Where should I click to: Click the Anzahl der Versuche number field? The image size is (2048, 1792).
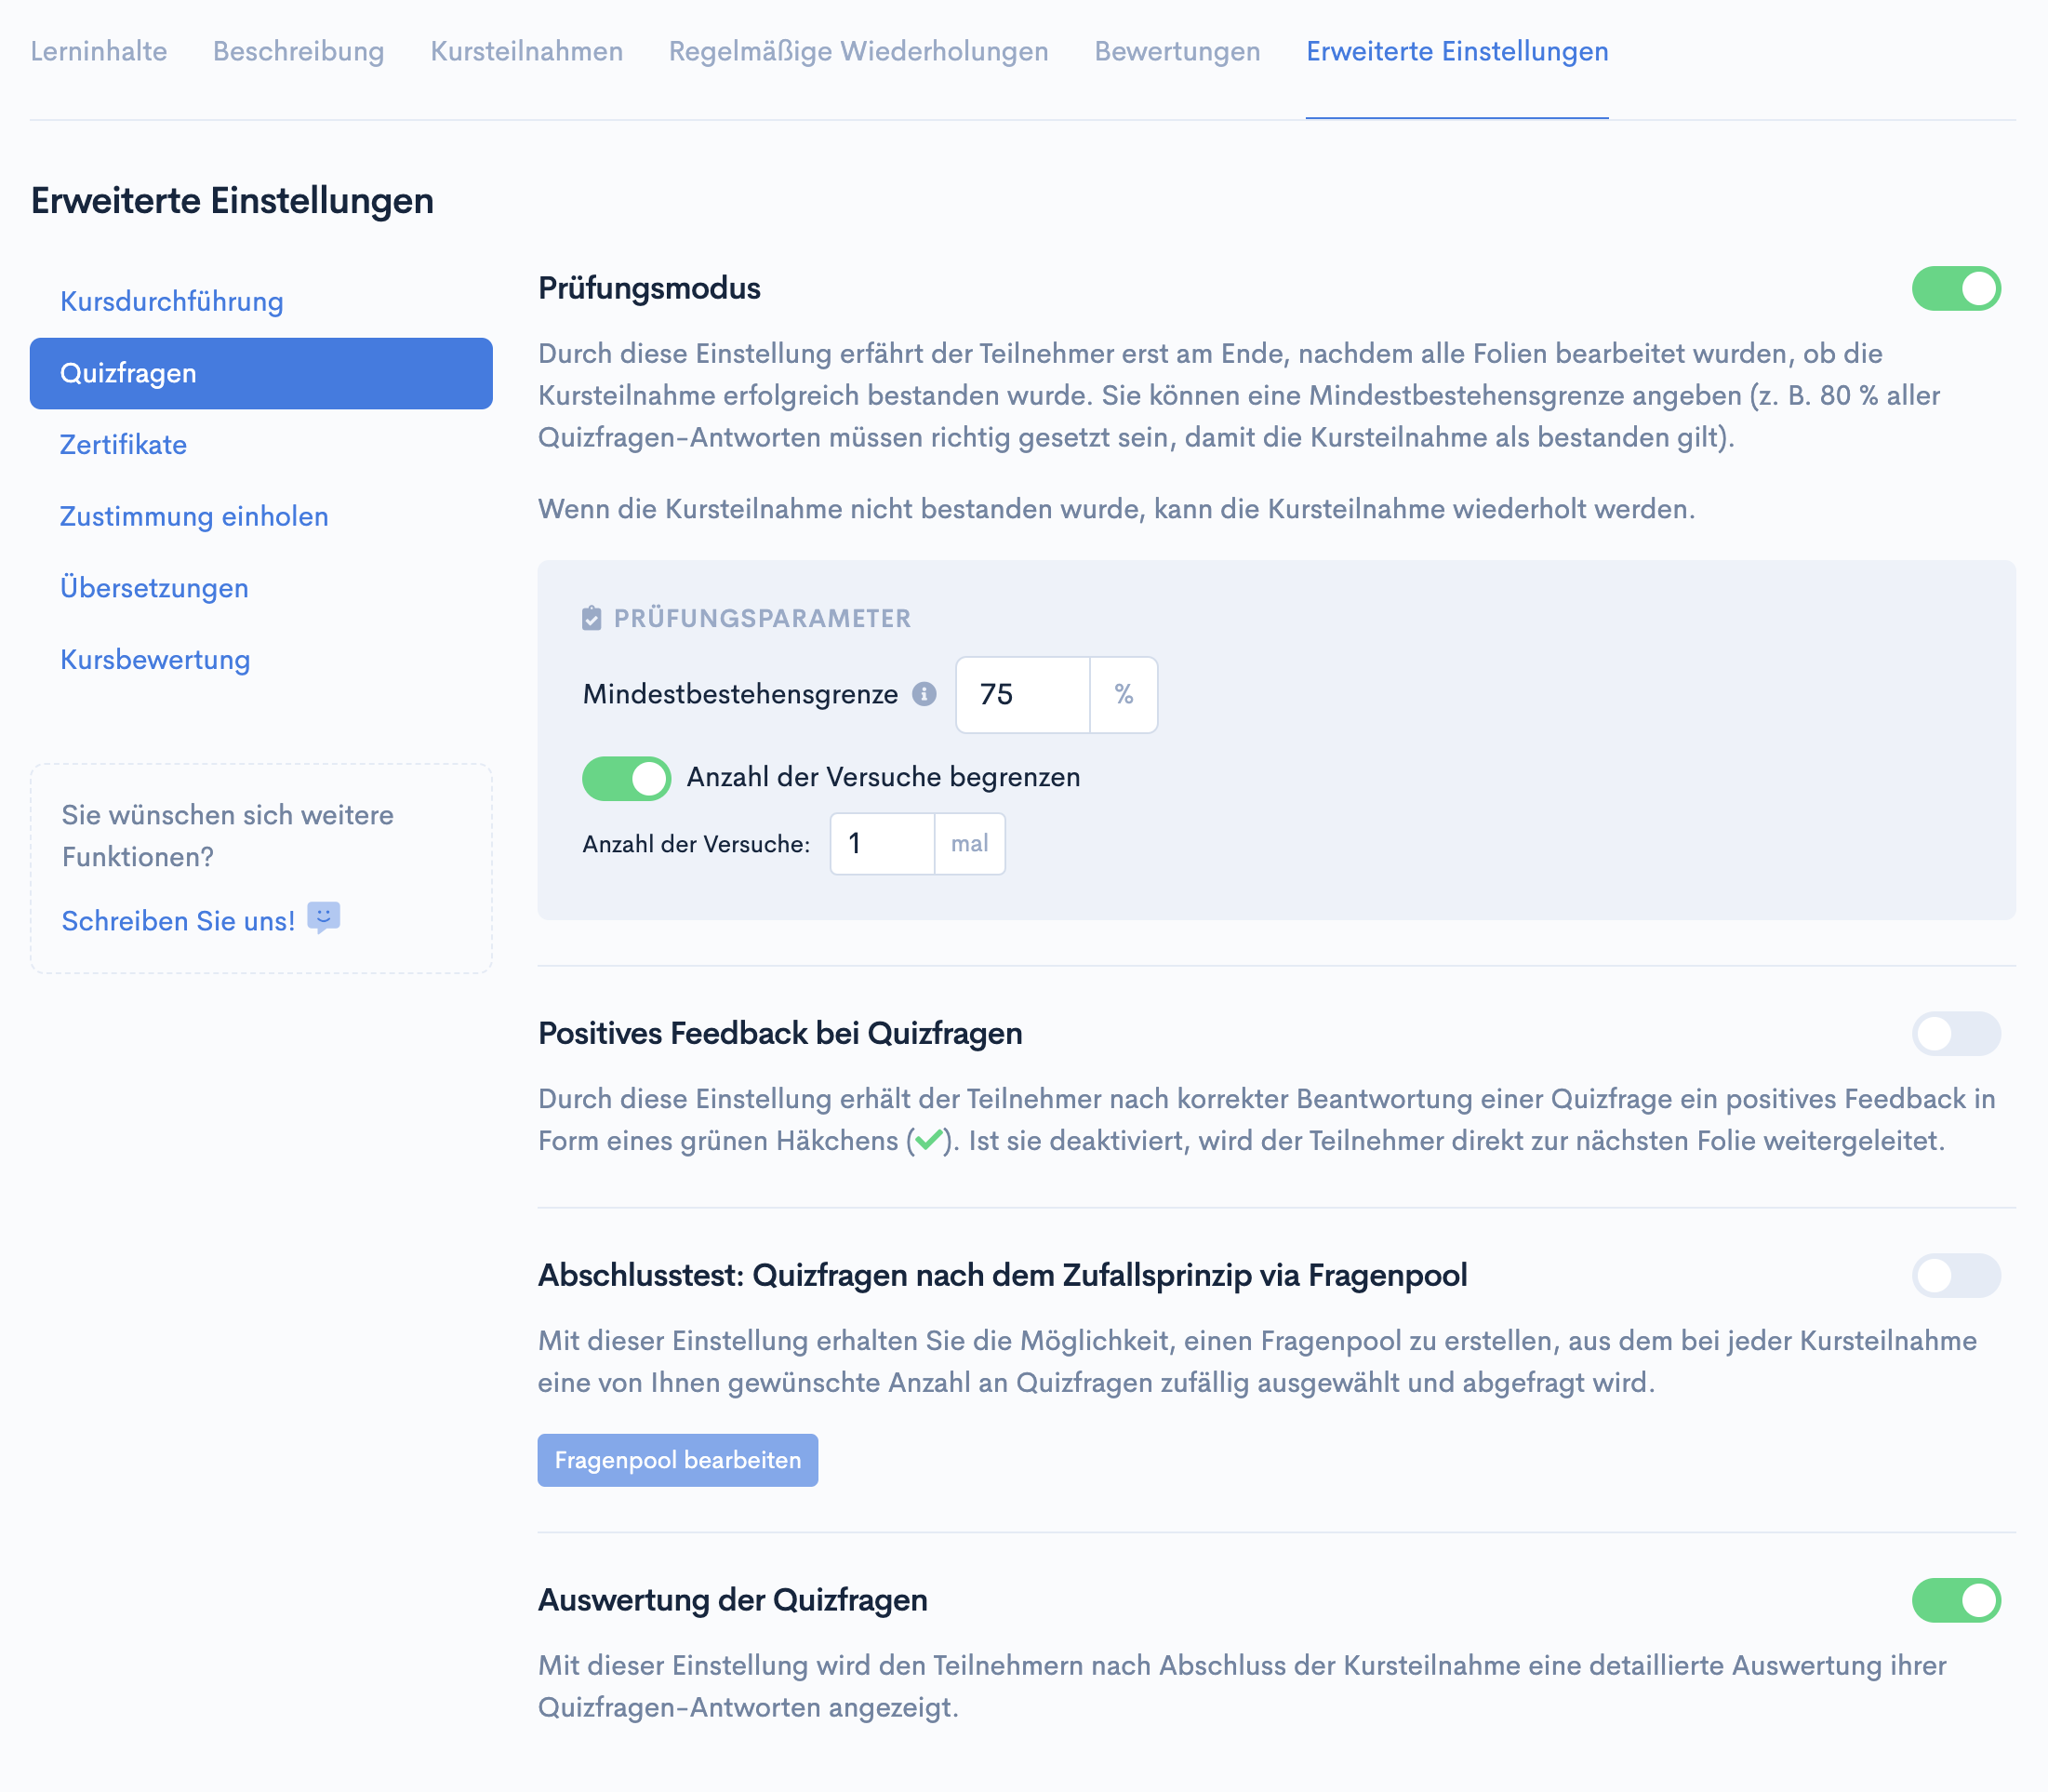[882, 844]
